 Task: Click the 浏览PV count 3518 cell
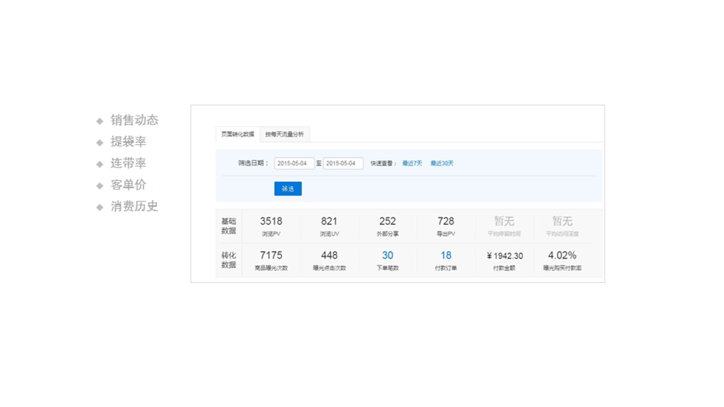[x=271, y=225]
